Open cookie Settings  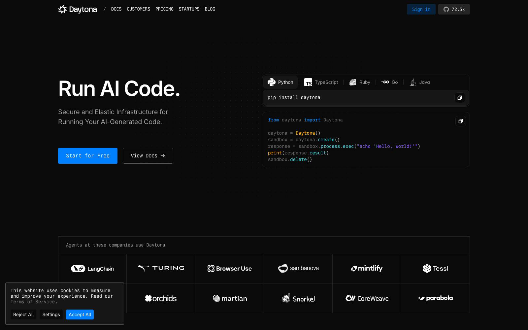pyautogui.click(x=51, y=314)
